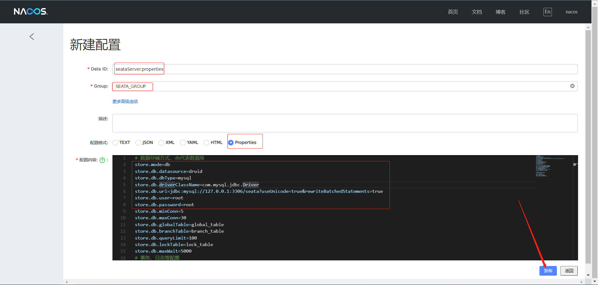Click the help question mark icon
The image size is (598, 285).
tap(102, 160)
